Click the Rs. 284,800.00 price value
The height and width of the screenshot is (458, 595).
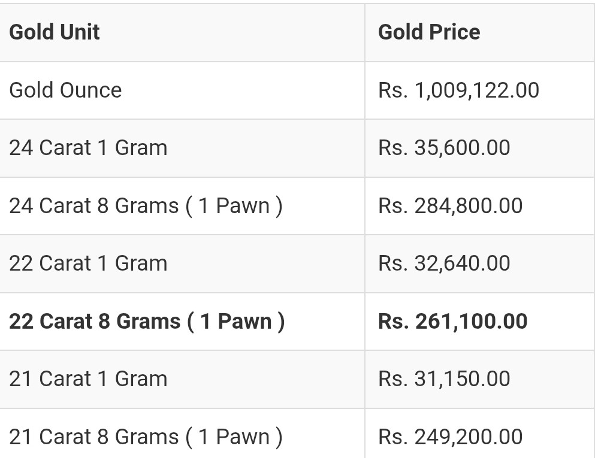pyautogui.click(x=451, y=206)
